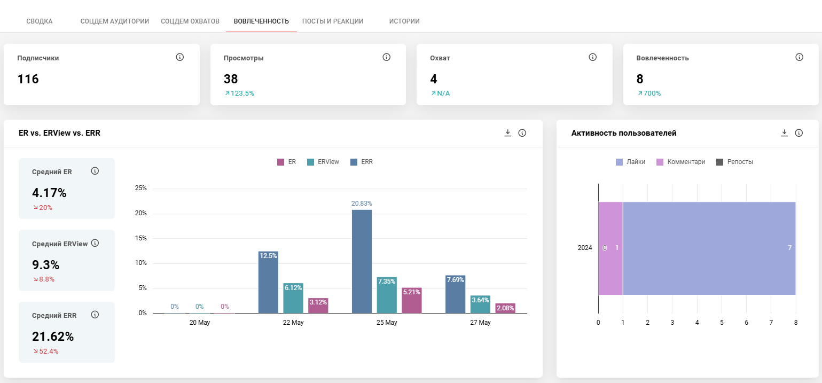Click the 27 May axis label
This screenshot has width=822, height=383.
point(480,323)
